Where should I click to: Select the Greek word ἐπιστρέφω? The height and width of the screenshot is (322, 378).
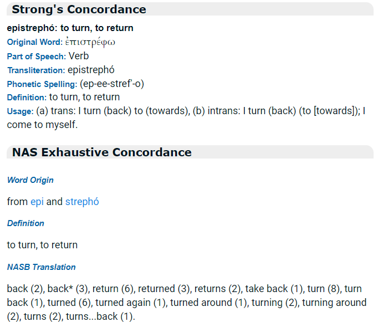coord(90,42)
